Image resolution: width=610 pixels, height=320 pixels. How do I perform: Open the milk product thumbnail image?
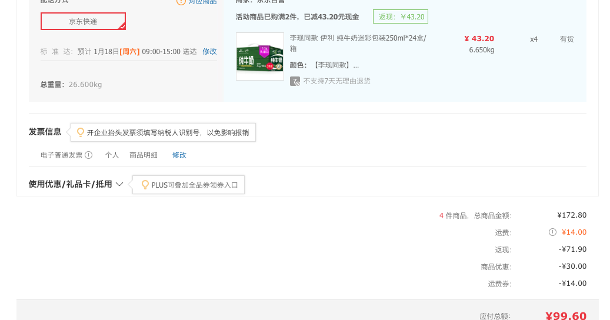pos(260,56)
